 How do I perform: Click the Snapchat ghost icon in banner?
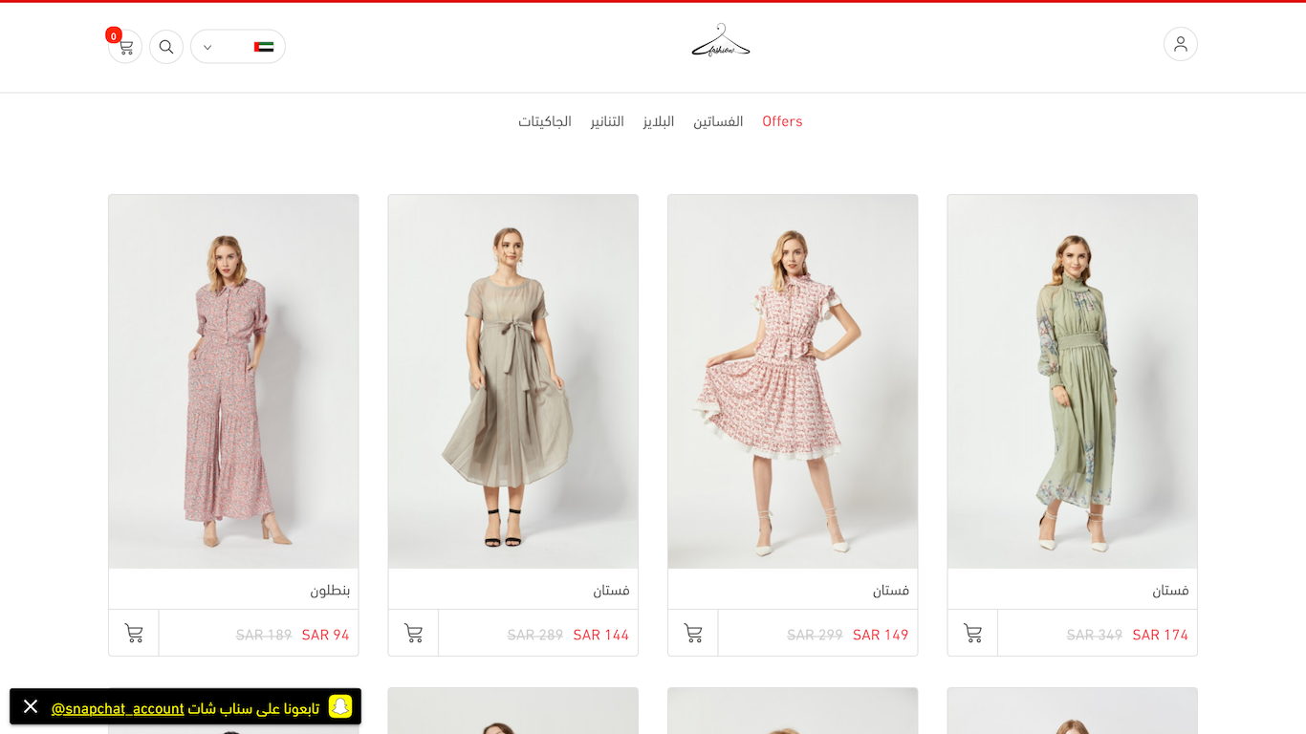point(340,706)
